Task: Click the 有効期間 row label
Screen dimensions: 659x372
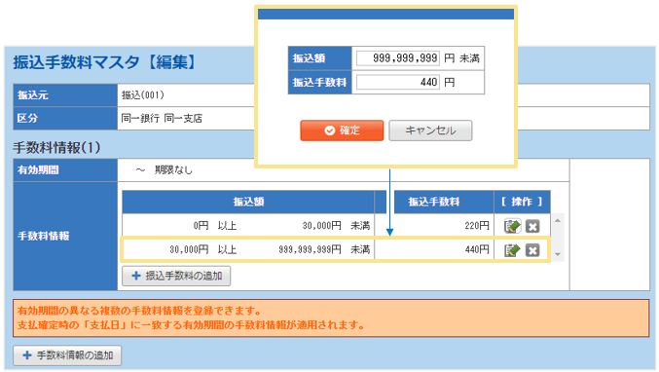Action: 65,170
